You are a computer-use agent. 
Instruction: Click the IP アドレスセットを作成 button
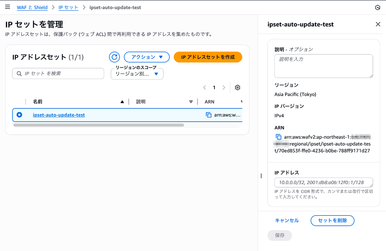(x=208, y=57)
